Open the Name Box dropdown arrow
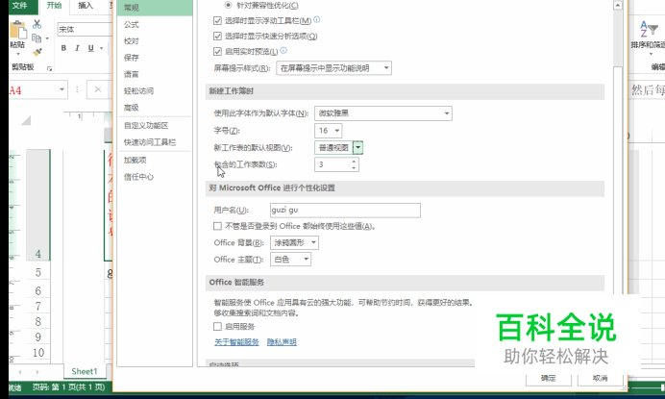Screen dimensions: 665x399 point(62,89)
